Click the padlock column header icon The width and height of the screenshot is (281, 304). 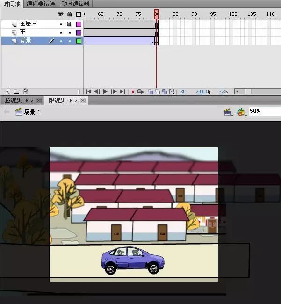[x=69, y=14]
